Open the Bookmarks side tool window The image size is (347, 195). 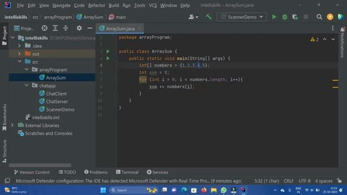coord(4,118)
